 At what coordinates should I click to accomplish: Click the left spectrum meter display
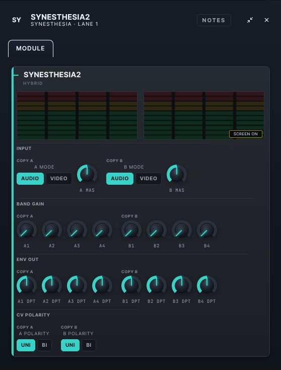(x=77, y=116)
